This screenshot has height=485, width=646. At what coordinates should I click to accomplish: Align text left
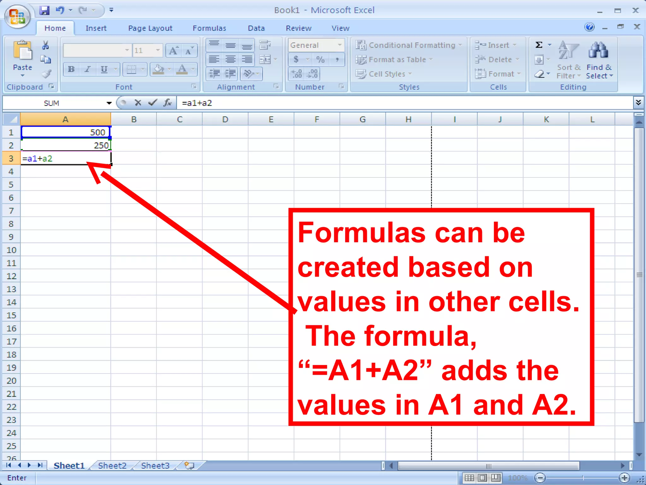pos(214,59)
